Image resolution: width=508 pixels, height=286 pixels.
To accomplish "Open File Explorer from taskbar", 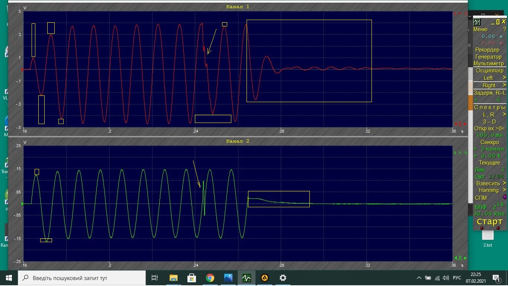I will [x=174, y=278].
